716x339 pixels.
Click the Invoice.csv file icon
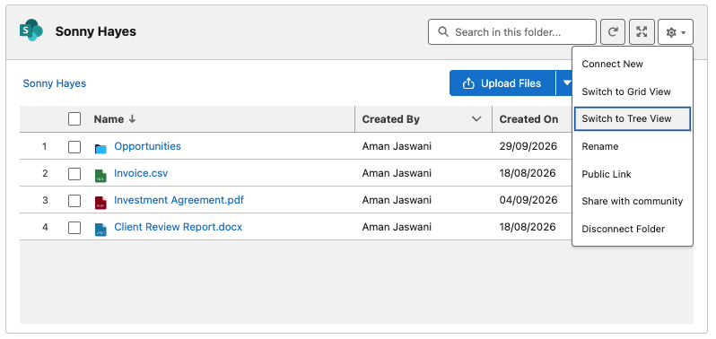click(100, 176)
